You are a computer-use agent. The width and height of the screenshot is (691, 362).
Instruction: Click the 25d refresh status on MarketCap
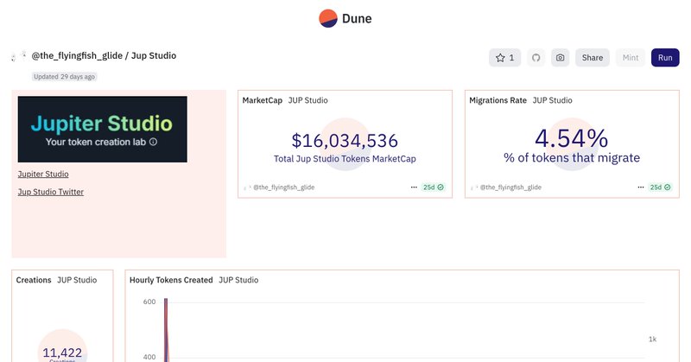click(x=434, y=187)
